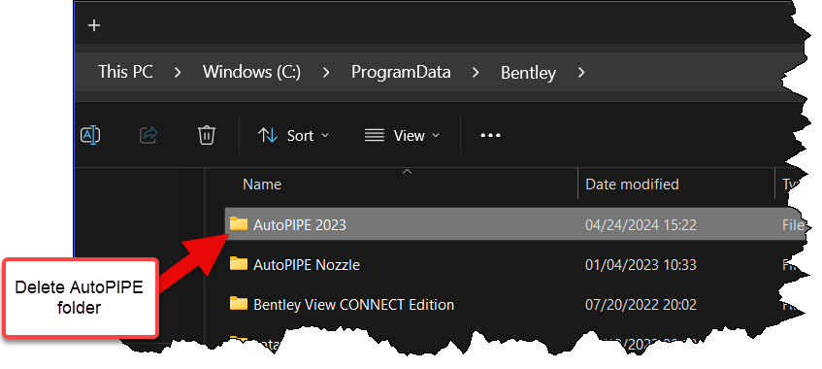822x369 pixels.
Task: Click the AutoPIPE 2023 folder icon
Action: [239, 224]
